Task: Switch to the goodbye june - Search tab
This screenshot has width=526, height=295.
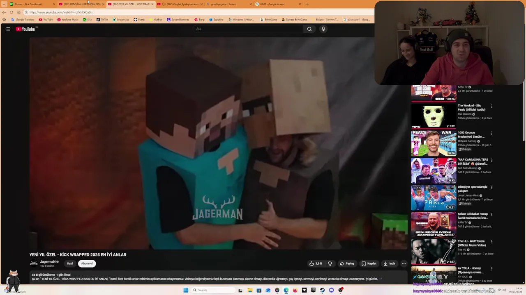Action: click(x=229, y=4)
